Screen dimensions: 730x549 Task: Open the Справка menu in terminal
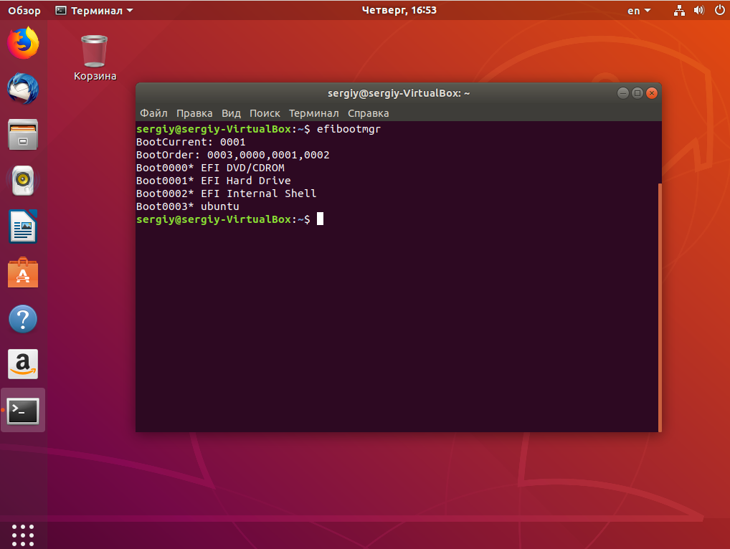(x=369, y=113)
